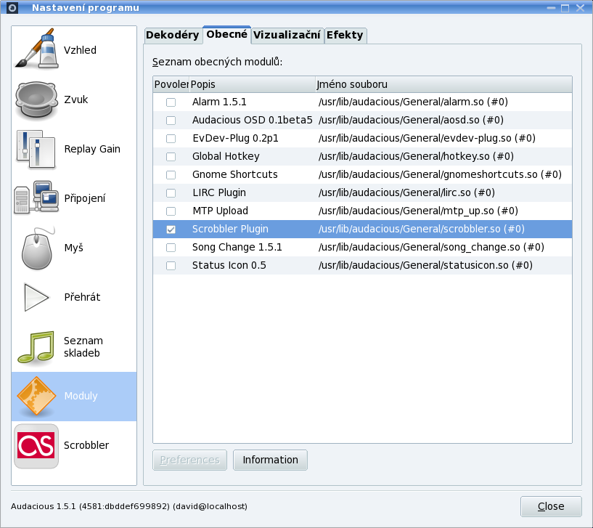
Task: Tick the EvDev-Plug 0.2p1 checkbox
Action: [x=171, y=139]
